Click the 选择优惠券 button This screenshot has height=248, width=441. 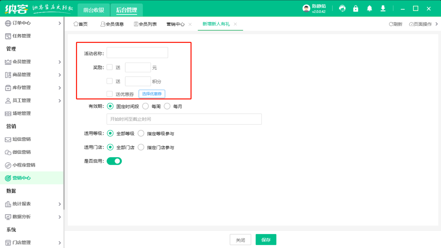pyautogui.click(x=152, y=94)
